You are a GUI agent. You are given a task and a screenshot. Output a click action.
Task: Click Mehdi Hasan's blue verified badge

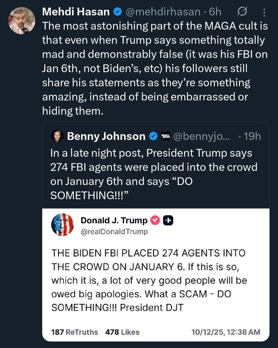[x=117, y=12]
